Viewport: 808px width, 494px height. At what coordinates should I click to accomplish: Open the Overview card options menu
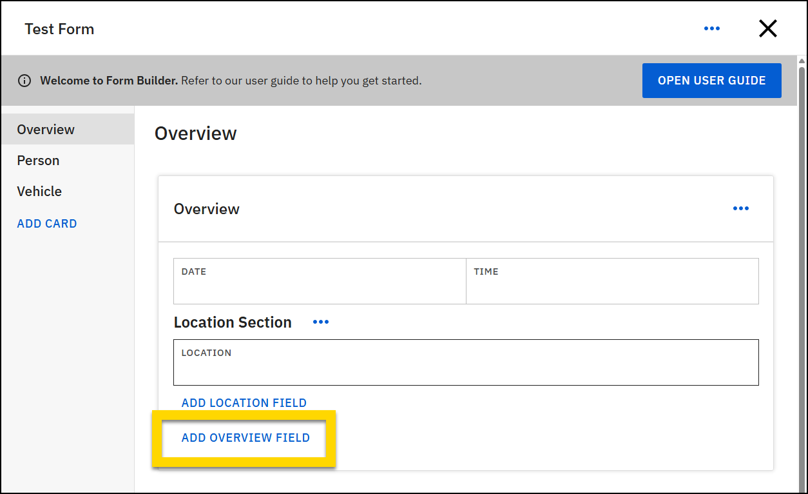point(740,208)
